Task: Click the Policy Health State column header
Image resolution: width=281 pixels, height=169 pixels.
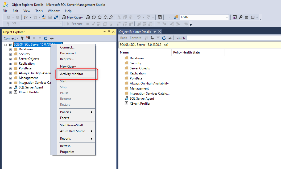Action: coord(198,52)
